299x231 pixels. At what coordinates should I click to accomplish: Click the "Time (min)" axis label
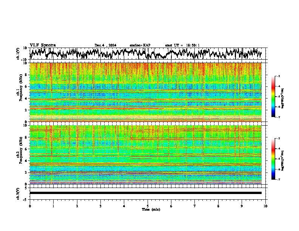pyautogui.click(x=151, y=209)
